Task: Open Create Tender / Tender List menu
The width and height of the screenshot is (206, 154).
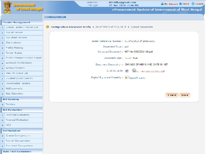Action: pyautogui.click(x=22, y=27)
